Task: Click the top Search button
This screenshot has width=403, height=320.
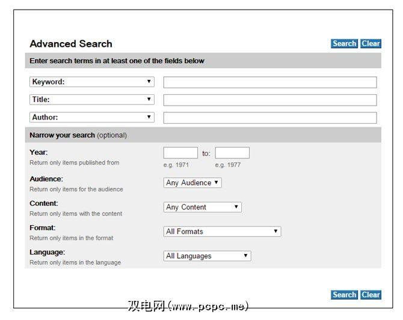Action: [x=344, y=43]
